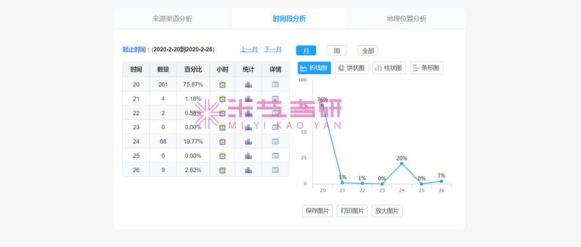Image resolution: width=581 pixels, height=247 pixels.
Task: Open the 地理位置分析 tab
Action: click(407, 18)
